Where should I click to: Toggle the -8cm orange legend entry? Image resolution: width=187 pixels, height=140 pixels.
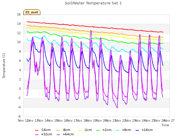tap(63, 130)
